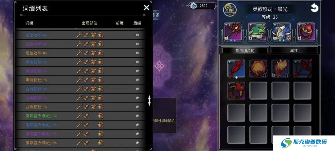Click the red gun in backpack
This screenshot has height=151, width=335.
click(x=236, y=68)
